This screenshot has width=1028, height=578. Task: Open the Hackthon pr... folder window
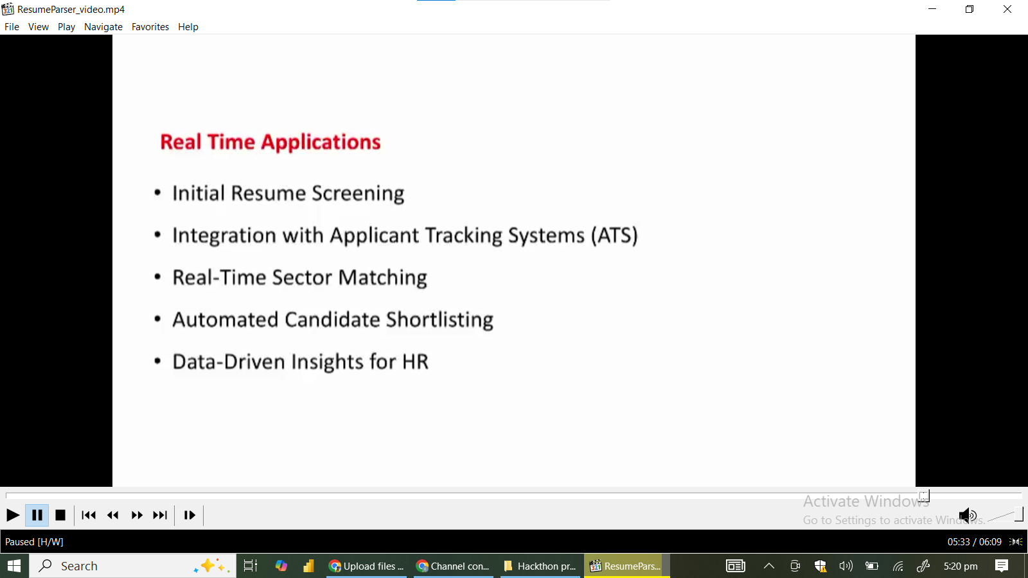541,566
